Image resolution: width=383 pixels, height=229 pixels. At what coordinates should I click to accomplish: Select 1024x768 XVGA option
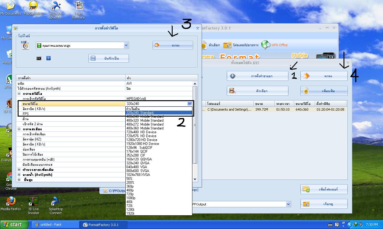pos(159,175)
